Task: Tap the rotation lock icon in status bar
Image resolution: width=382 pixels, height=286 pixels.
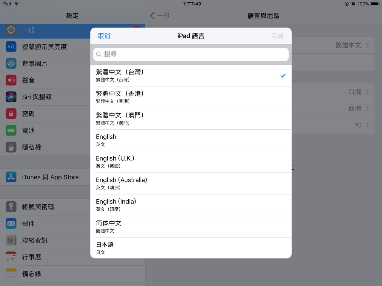Action: click(347, 4)
